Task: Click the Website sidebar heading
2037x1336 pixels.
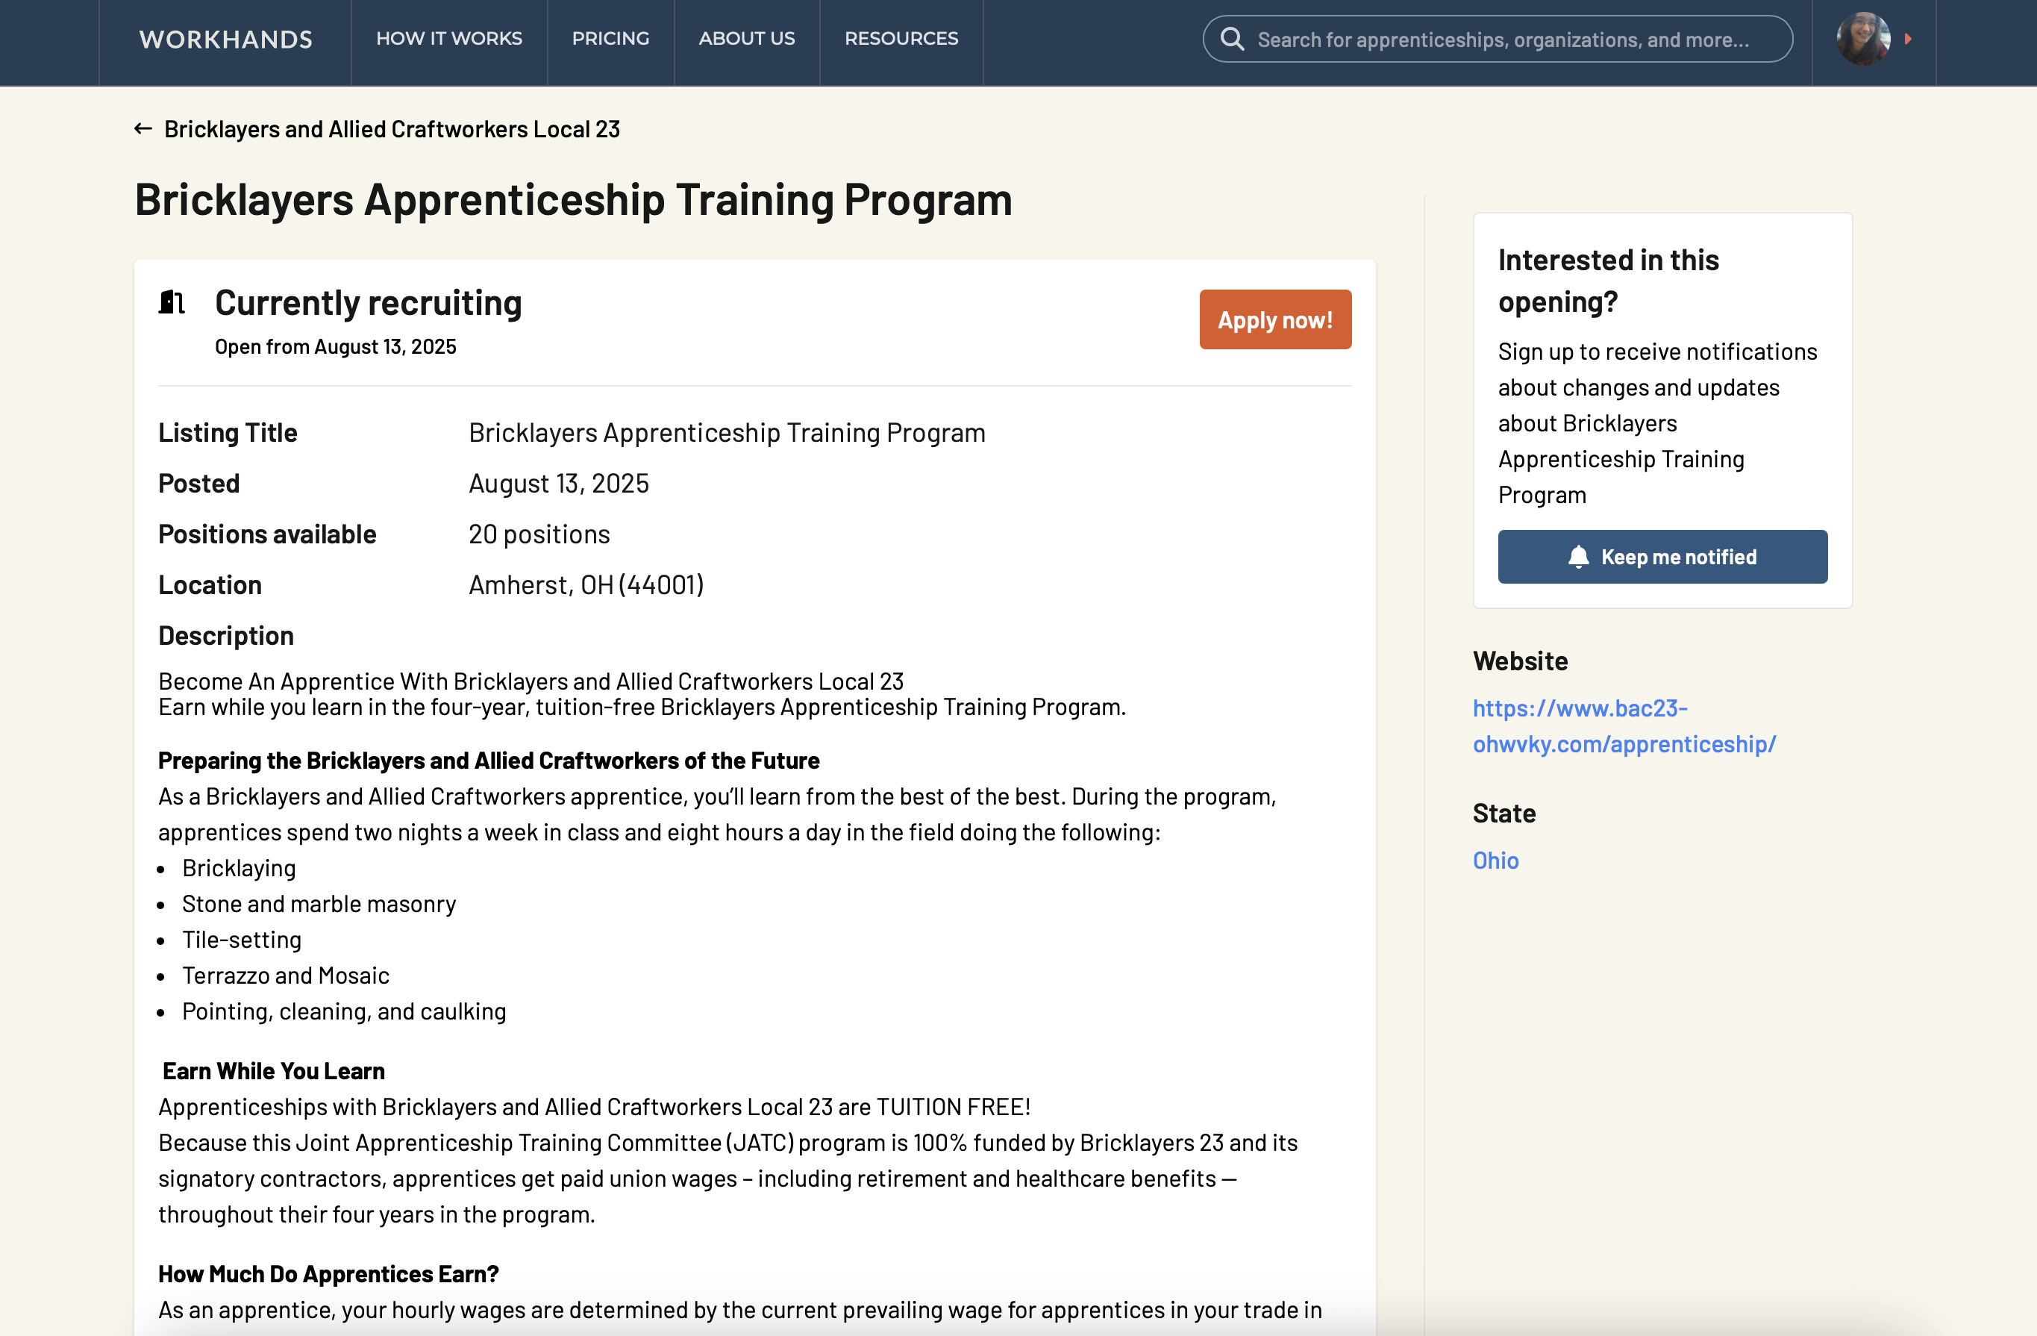Action: 1520,661
